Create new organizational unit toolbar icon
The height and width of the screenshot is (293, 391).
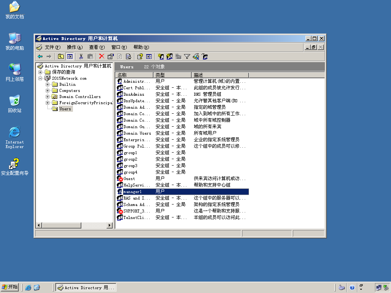[x=178, y=56]
